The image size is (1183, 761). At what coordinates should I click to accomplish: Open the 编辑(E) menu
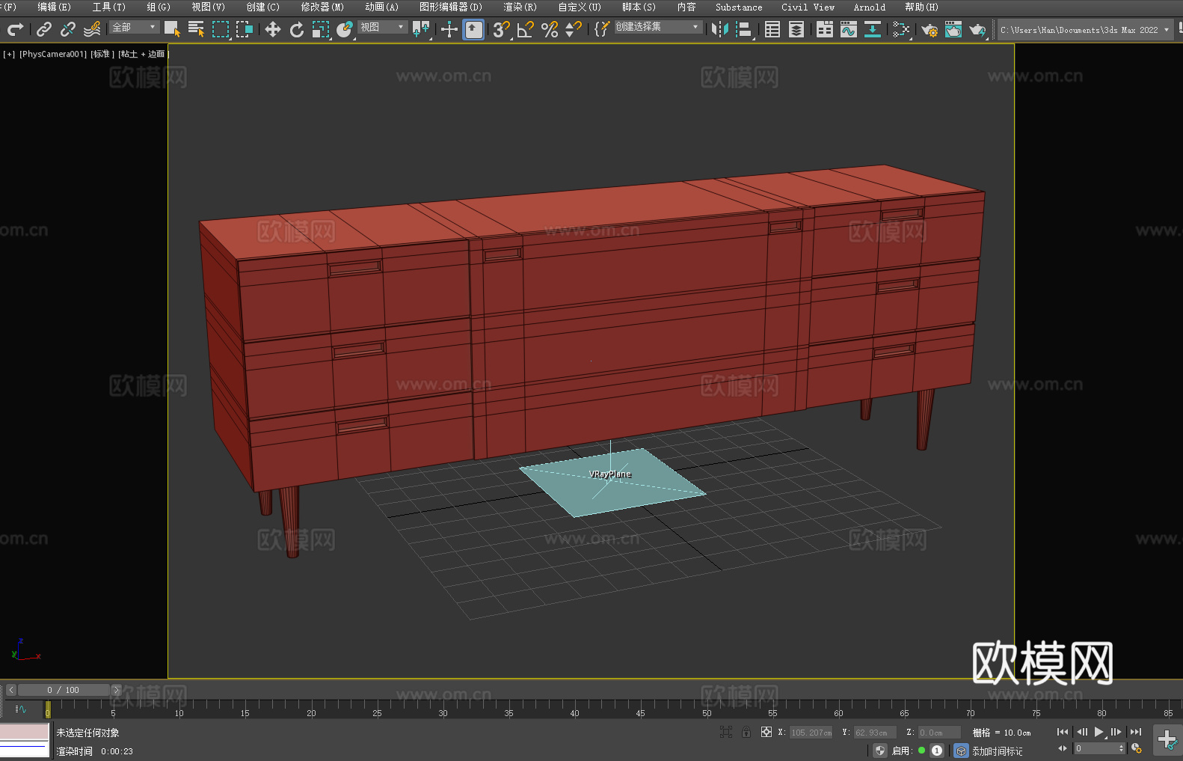click(x=54, y=7)
